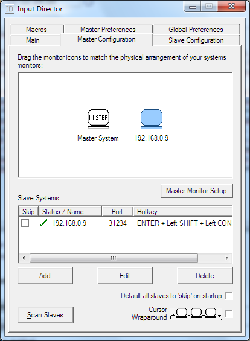The width and height of the screenshot is (250, 341).
Task: Open the Global Preferences tab
Action: click(x=196, y=30)
